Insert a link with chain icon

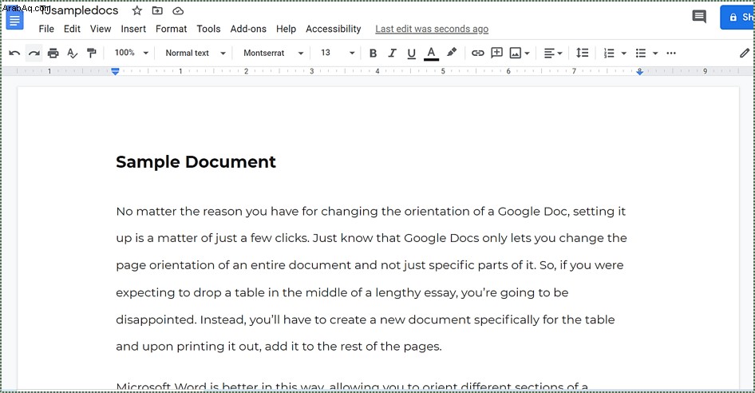[477, 53]
